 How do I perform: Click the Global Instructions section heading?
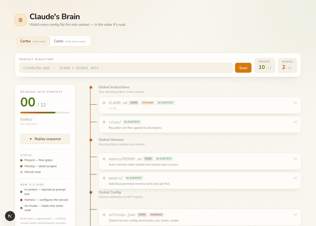(x=114, y=87)
